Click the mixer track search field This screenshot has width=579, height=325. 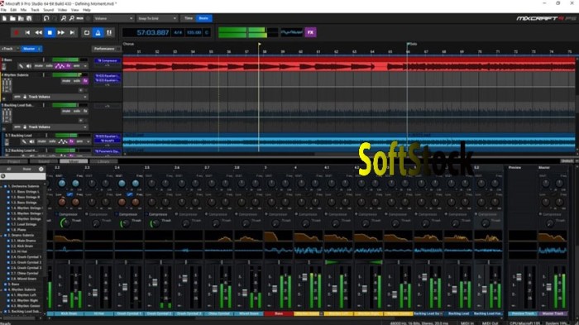click(23, 176)
